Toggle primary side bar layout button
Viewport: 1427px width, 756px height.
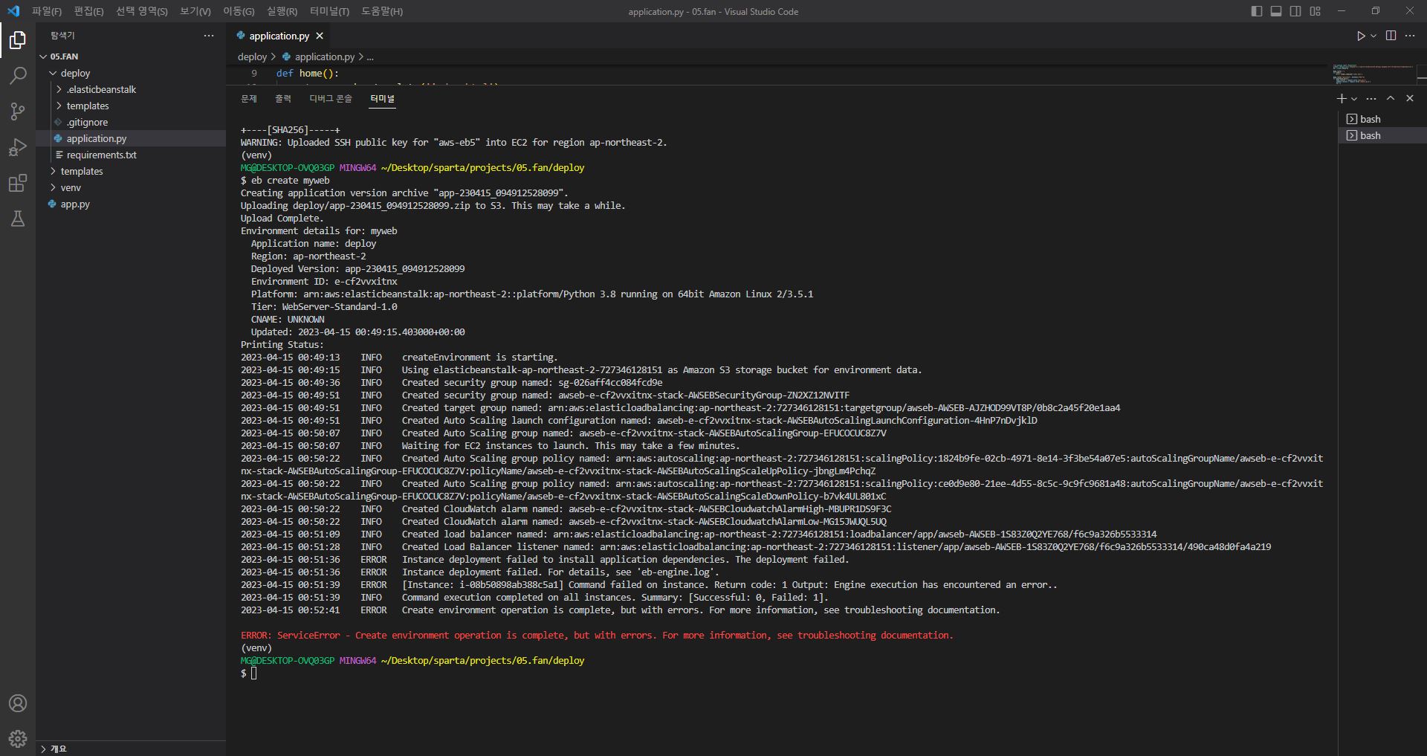point(1257,11)
